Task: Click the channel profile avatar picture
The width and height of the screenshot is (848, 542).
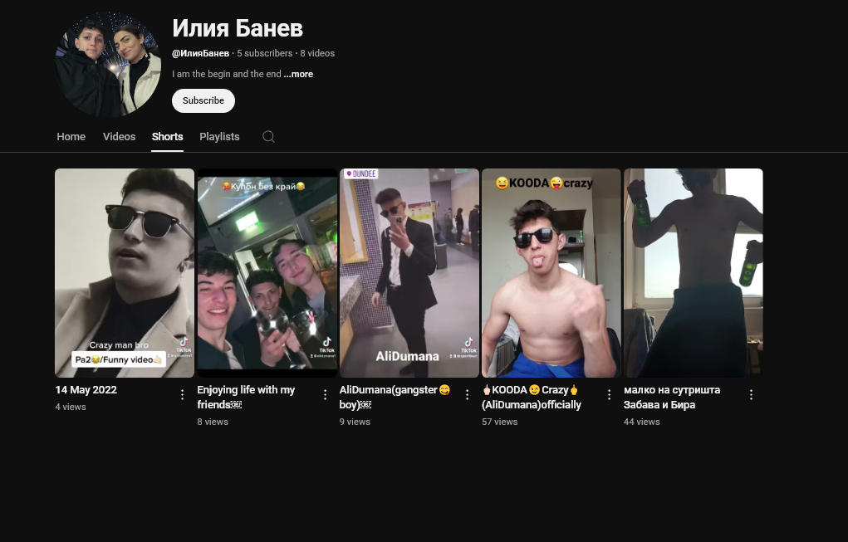Action: pyautogui.click(x=108, y=64)
